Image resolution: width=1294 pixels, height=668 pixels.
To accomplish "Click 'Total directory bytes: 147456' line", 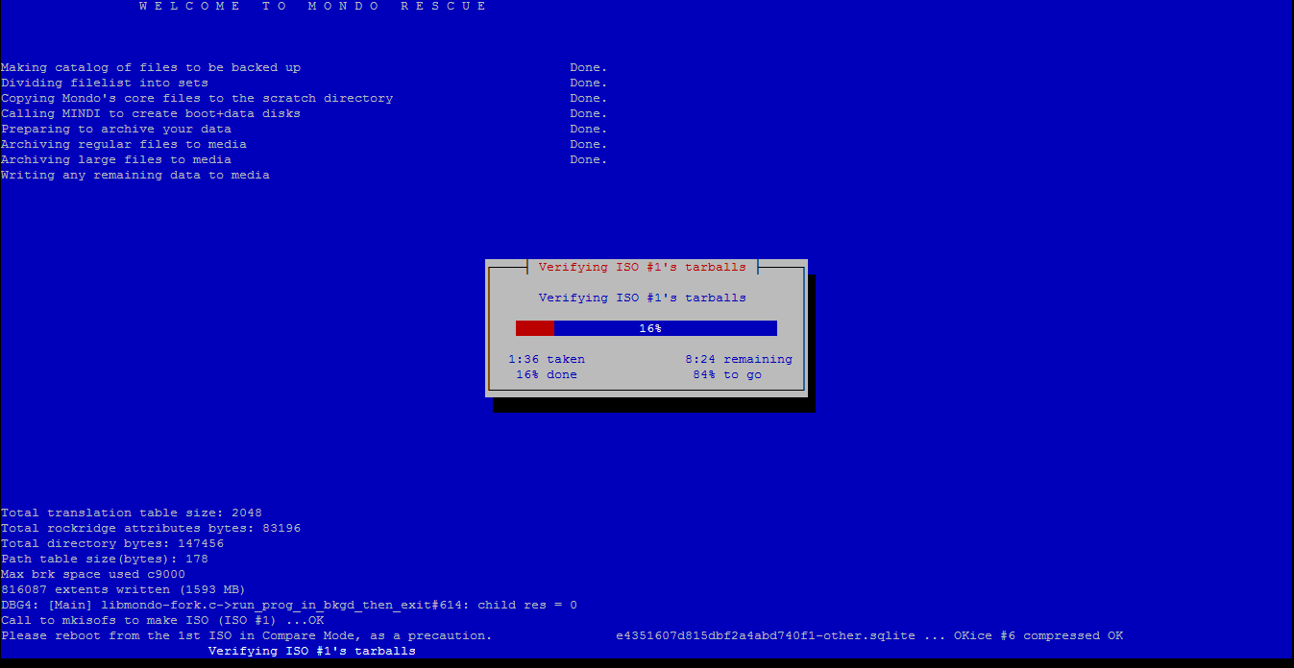I will 112,543.
